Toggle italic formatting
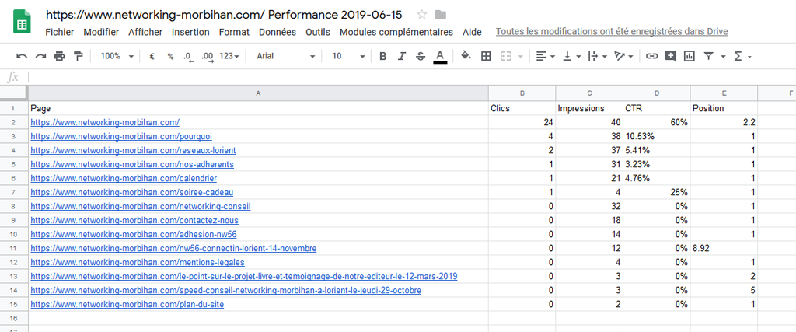The height and width of the screenshot is (332, 796). tap(402, 56)
